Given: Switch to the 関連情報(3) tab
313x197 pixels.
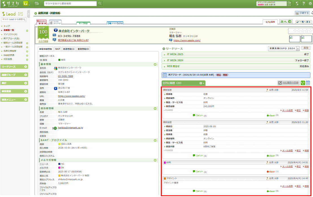Looking at the screenshot, I should [x=69, y=49].
